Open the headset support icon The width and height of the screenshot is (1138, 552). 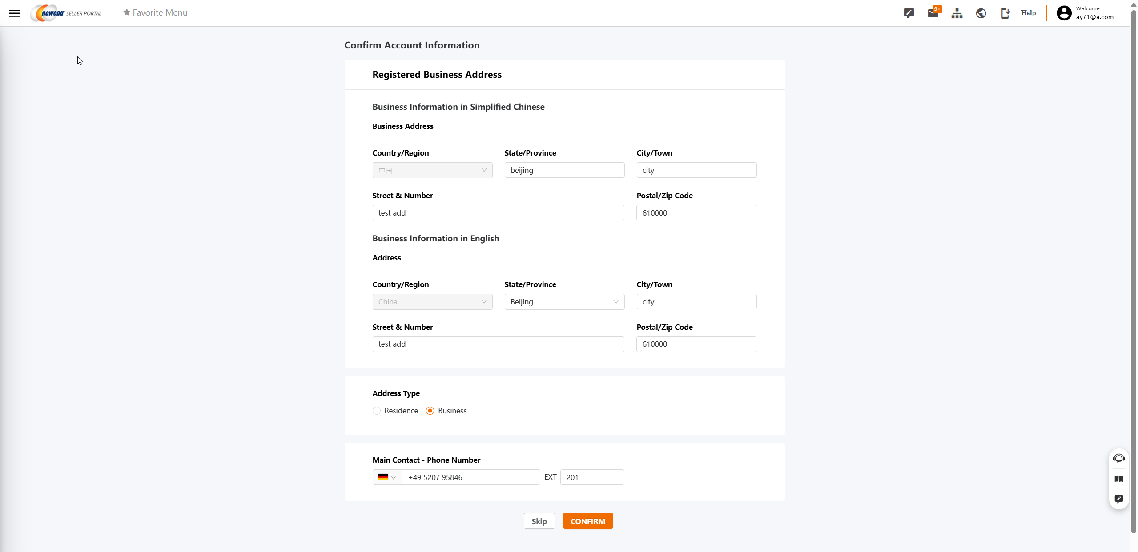click(1119, 458)
